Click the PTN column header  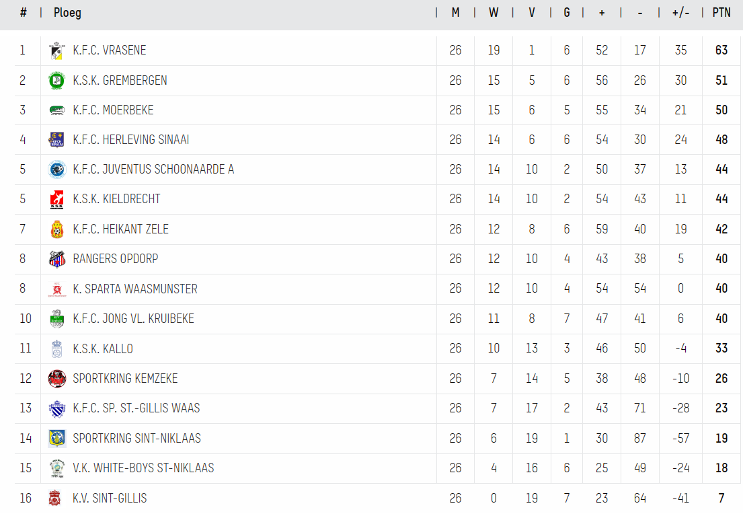click(x=721, y=13)
